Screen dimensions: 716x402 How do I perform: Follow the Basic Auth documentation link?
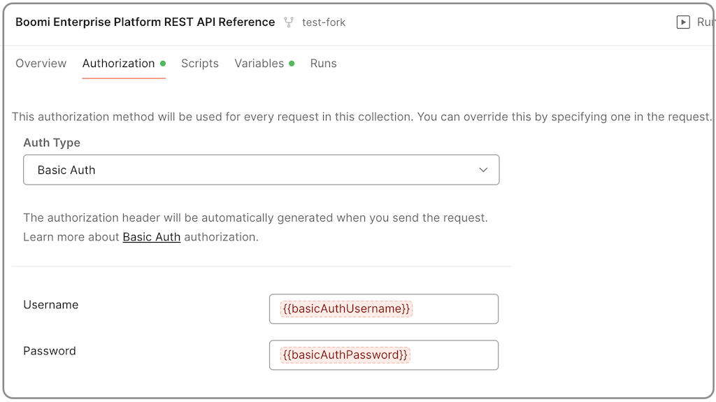pos(152,237)
